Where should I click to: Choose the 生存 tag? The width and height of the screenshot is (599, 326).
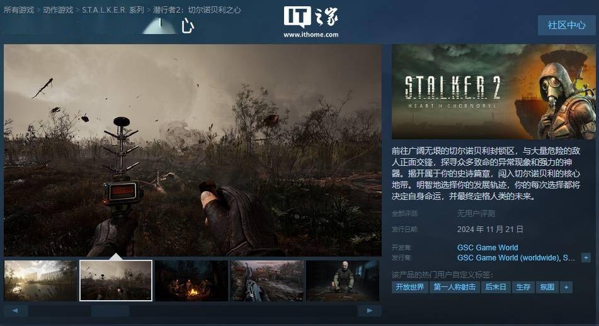[x=523, y=287]
